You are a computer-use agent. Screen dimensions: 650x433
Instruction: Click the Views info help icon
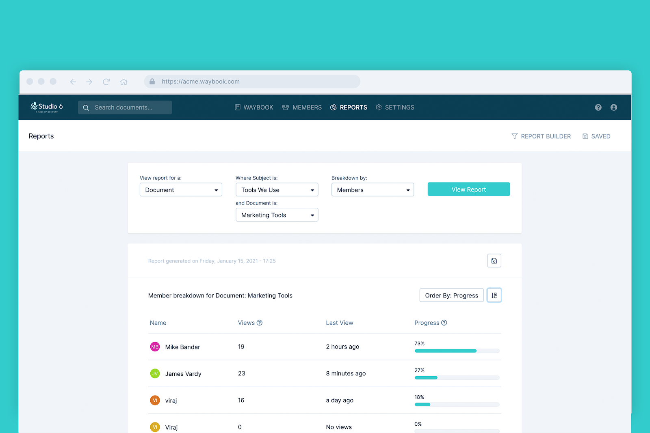coord(260,323)
